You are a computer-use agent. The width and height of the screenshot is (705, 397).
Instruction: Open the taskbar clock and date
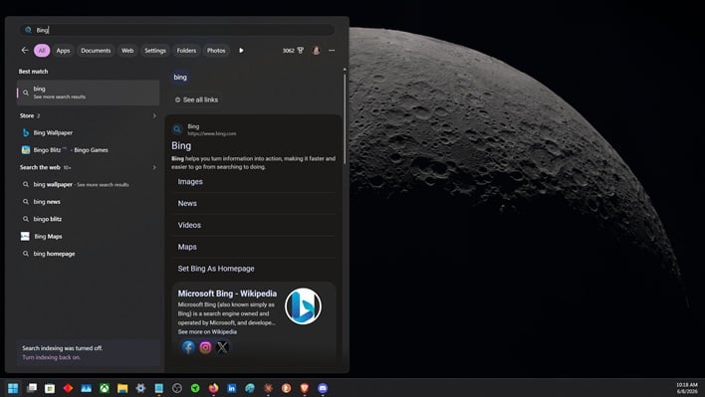tap(687, 388)
